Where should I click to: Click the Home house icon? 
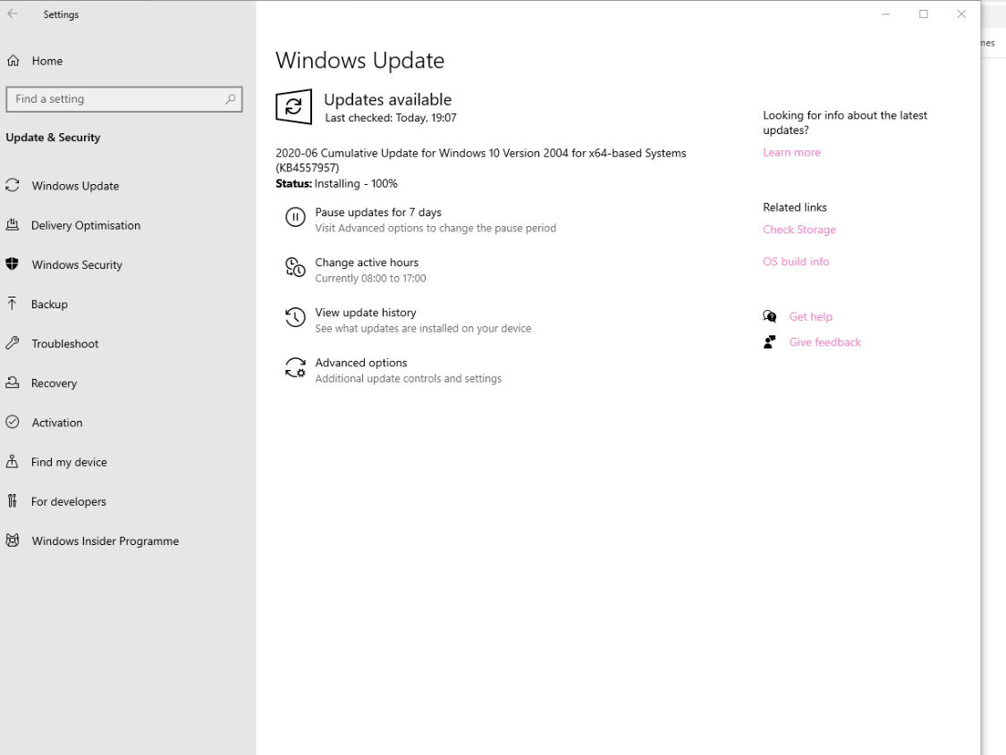tap(13, 61)
